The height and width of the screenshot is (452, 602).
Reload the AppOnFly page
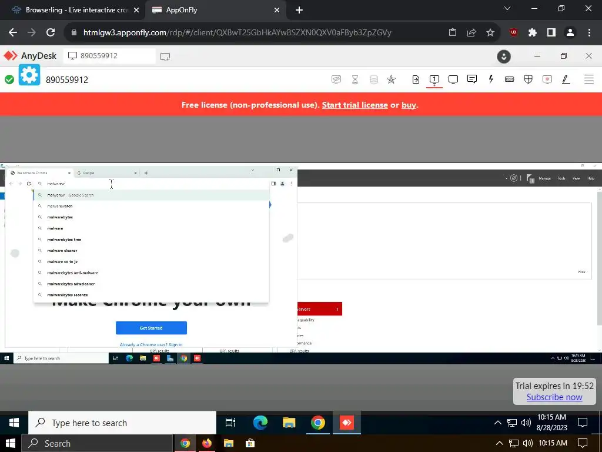pyautogui.click(x=51, y=32)
